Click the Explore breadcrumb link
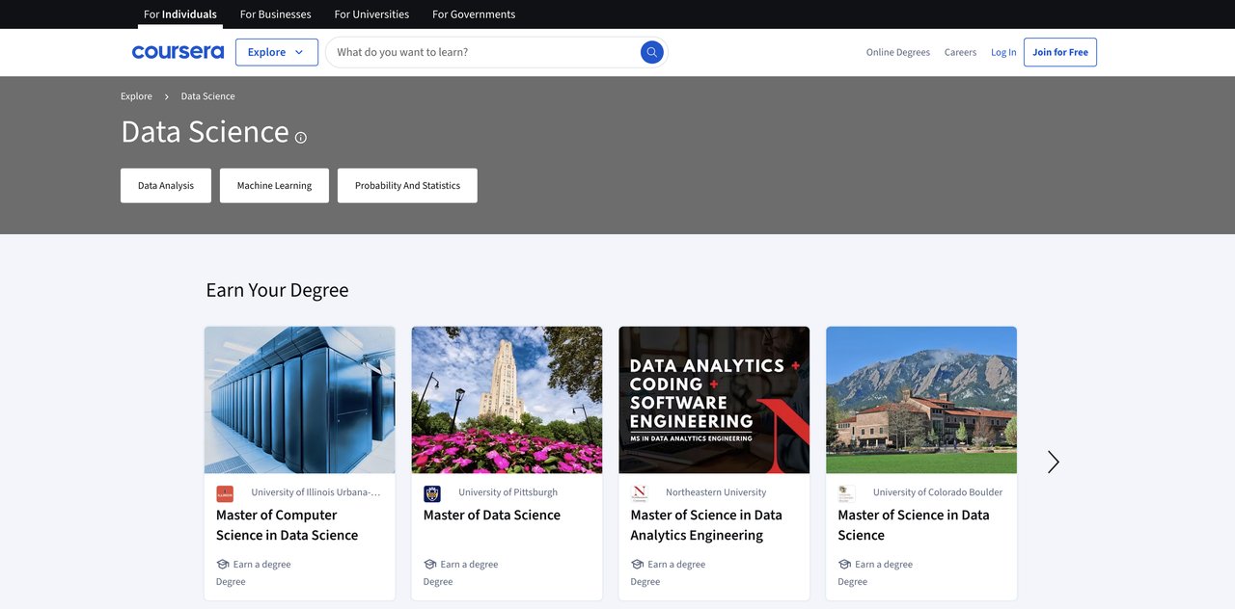The image size is (1235, 609). [x=136, y=96]
